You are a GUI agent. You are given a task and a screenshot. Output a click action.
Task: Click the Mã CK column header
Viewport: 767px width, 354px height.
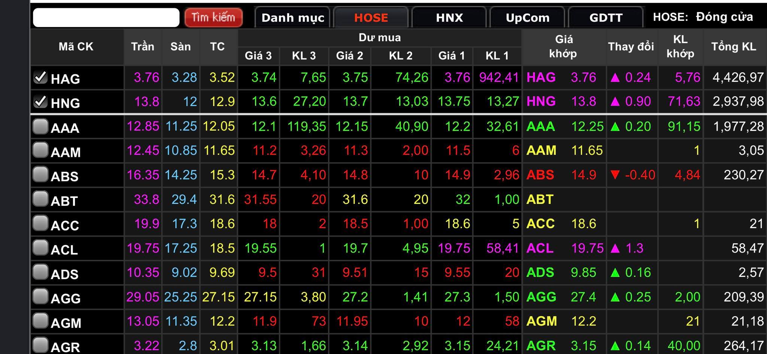(x=76, y=47)
